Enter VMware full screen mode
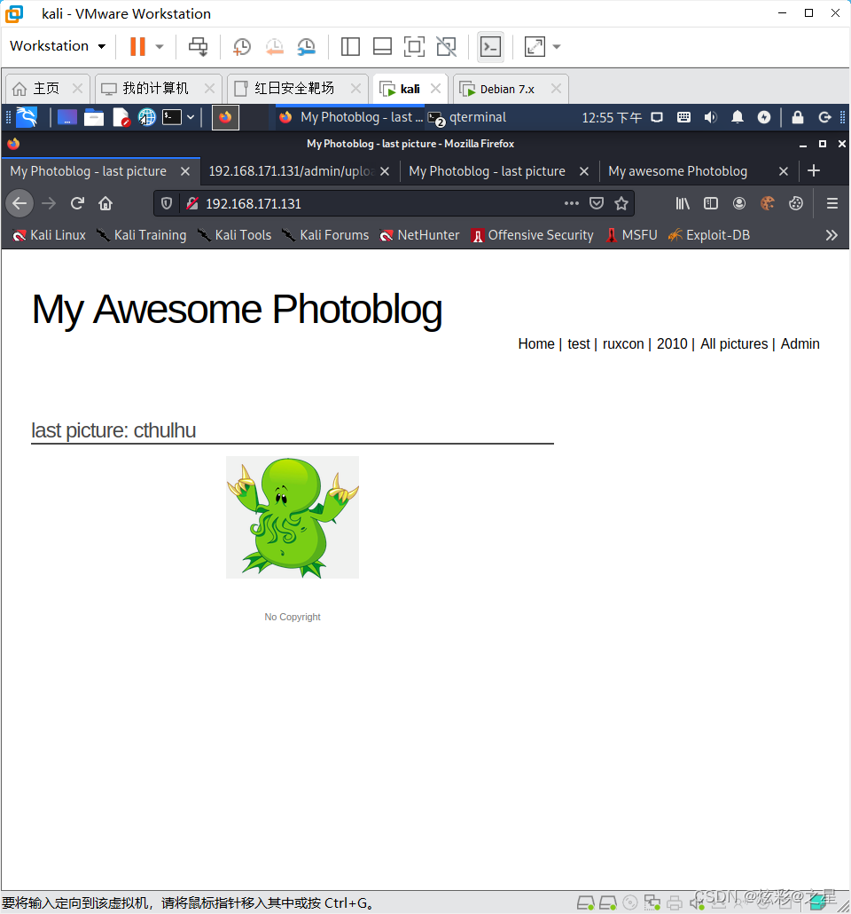 coord(414,47)
